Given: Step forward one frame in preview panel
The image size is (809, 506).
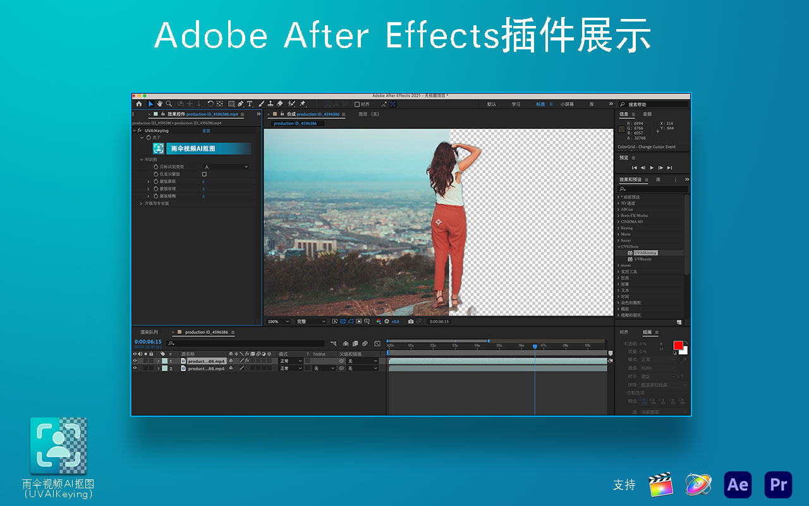Looking at the screenshot, I should (660, 168).
